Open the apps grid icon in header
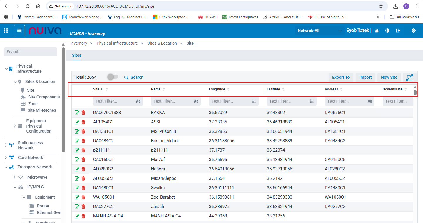This screenshot has width=423, height=223. [6, 31]
